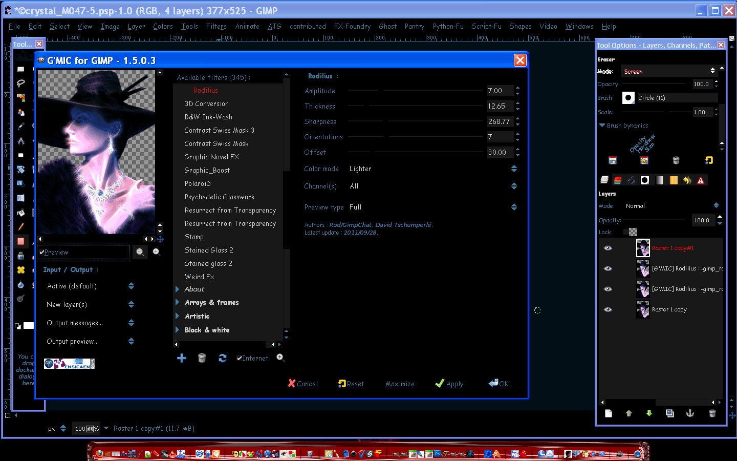This screenshot has height=461, width=737.
Task: Select the Heal tool in toolbox
Action: [x=21, y=269]
